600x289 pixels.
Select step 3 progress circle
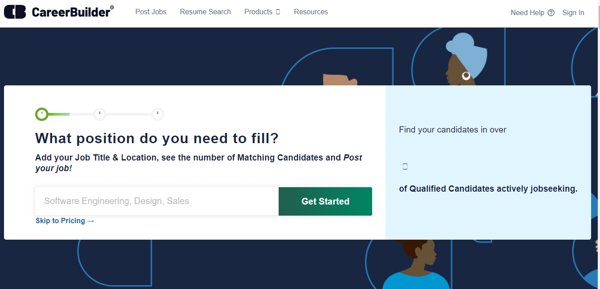point(158,114)
